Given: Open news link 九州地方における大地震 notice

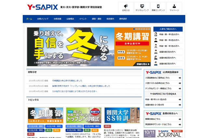Looking at the screenshot, I should 74,91.
